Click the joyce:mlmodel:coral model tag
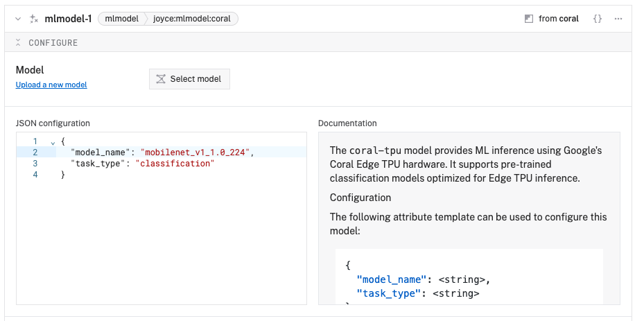 pos(191,19)
